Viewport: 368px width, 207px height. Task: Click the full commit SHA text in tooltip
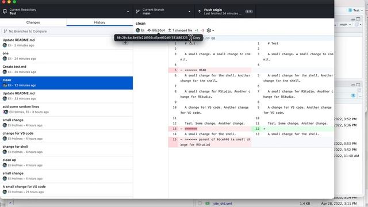coord(152,38)
